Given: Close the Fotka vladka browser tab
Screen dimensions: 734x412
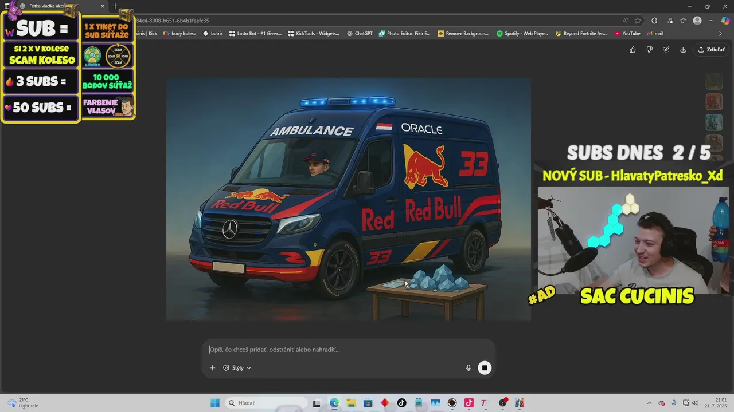Looking at the screenshot, I should coord(103,6).
